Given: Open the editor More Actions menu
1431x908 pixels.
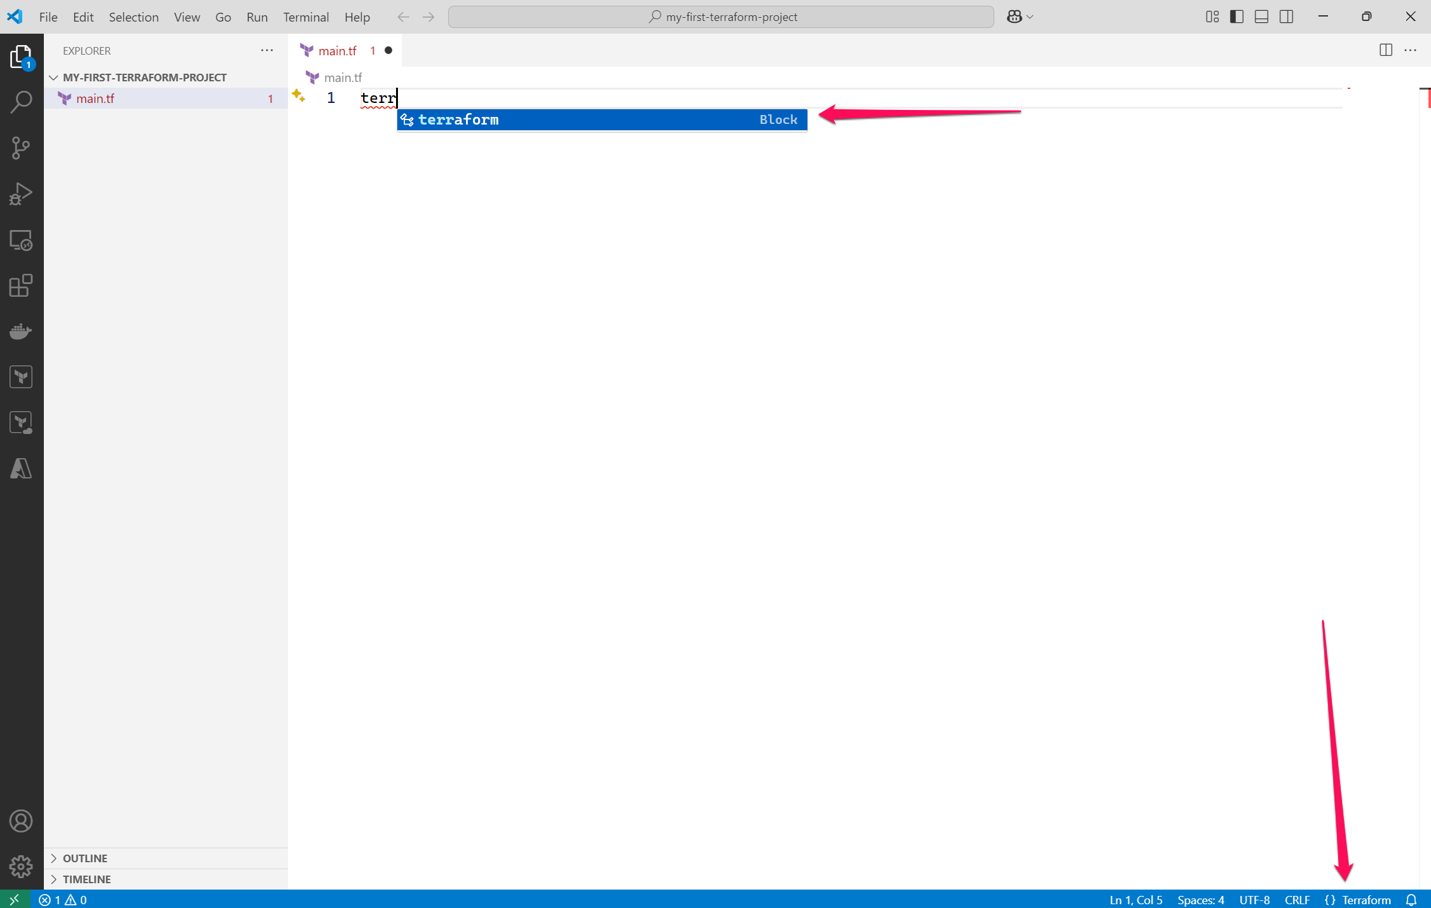Looking at the screenshot, I should click(1410, 50).
